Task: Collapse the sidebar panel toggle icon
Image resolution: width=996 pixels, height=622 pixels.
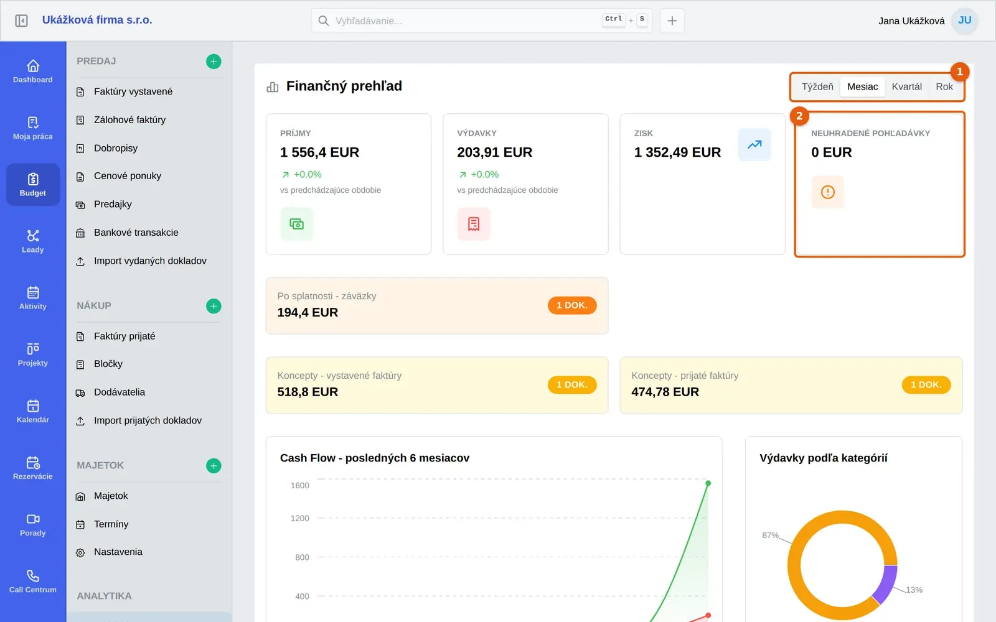Action: 21,21
